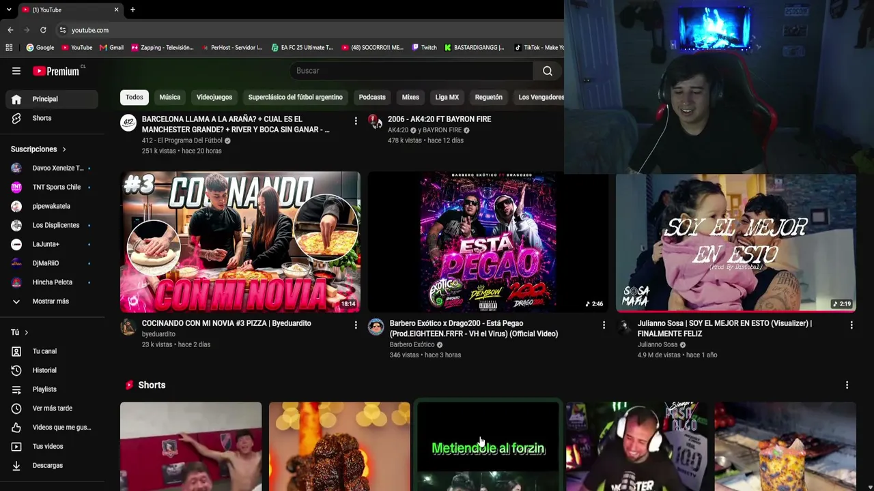874x491 pixels.
Task: Open Davoo Xeneize subscription channel
Action: (x=52, y=168)
